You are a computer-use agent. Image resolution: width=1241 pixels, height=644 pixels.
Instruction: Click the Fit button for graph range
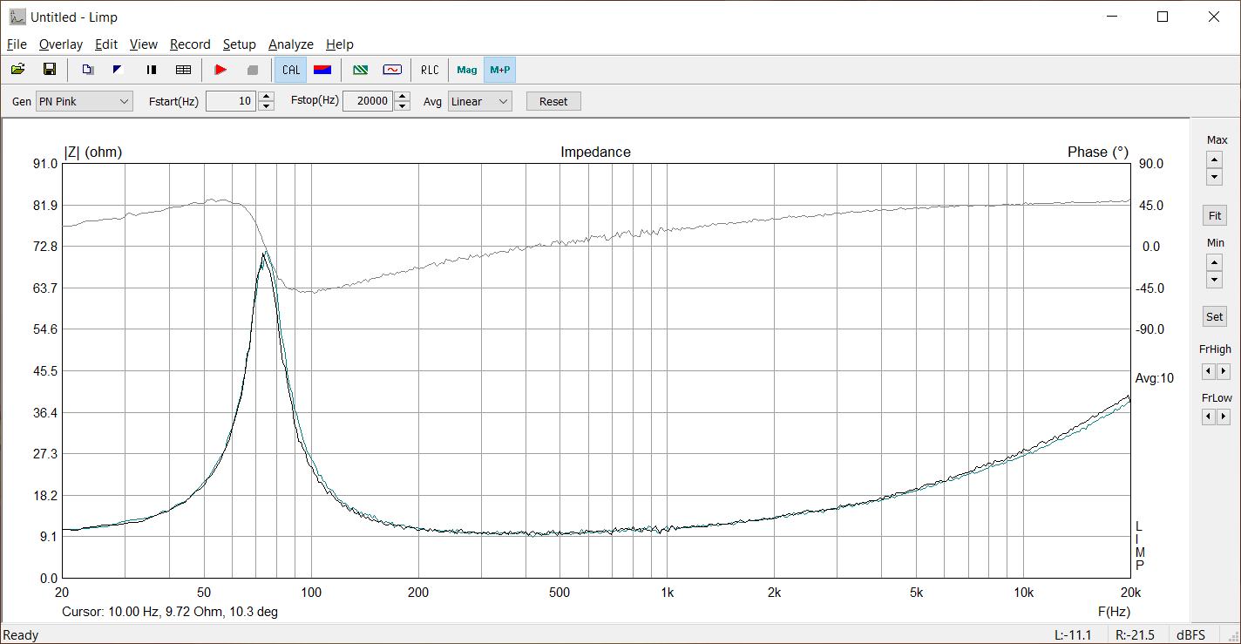[x=1214, y=215]
